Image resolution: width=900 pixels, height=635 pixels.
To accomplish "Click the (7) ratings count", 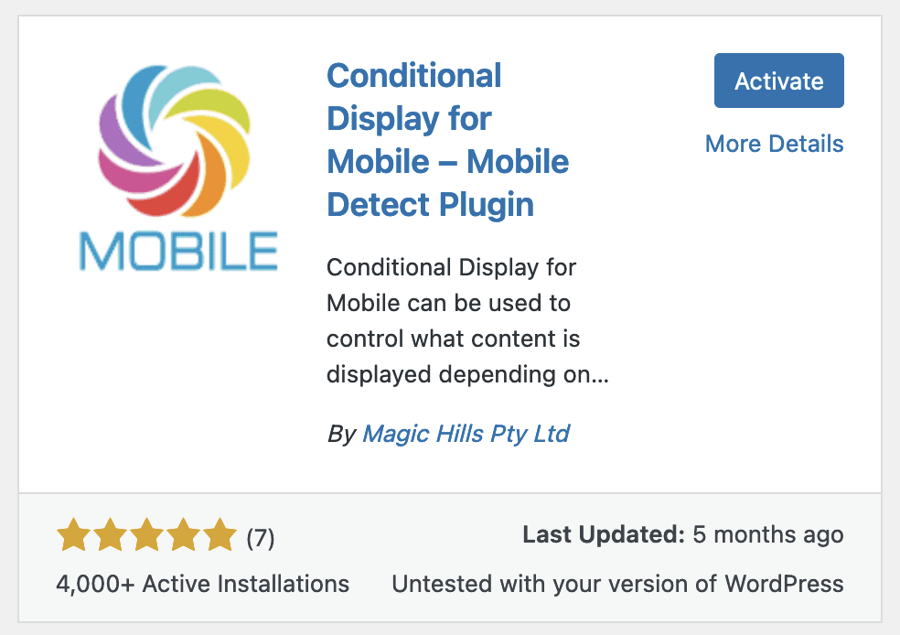I will point(261,538).
